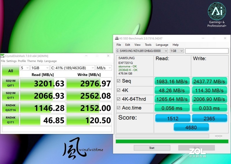This screenshot has width=231, height=164.
Task: Close the AS SSD Benchmark window
Action: click(x=225, y=38)
